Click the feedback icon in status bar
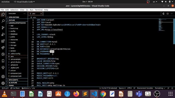Screen dimensions: 175x98 point(168,88)
